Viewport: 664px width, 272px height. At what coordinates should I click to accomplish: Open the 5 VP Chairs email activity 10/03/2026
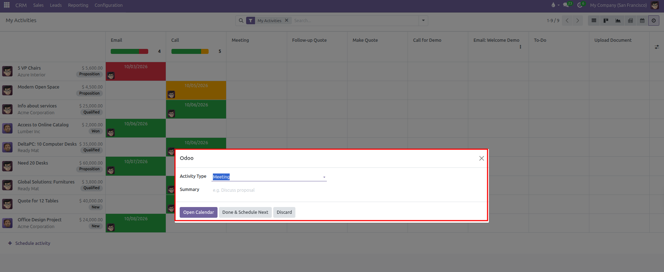pos(136,71)
